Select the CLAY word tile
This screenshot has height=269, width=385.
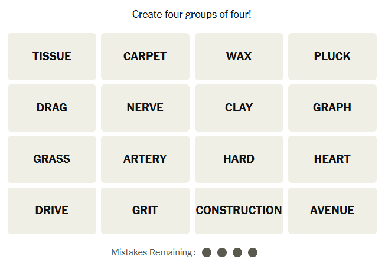tap(239, 108)
